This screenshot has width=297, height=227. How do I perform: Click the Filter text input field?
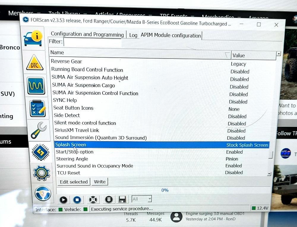click(93, 42)
